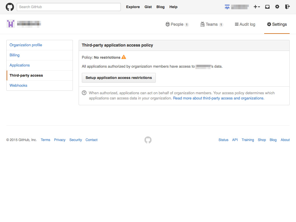The image size is (296, 222).
Task: Click the GitHub octocat logo
Action: [10, 7]
